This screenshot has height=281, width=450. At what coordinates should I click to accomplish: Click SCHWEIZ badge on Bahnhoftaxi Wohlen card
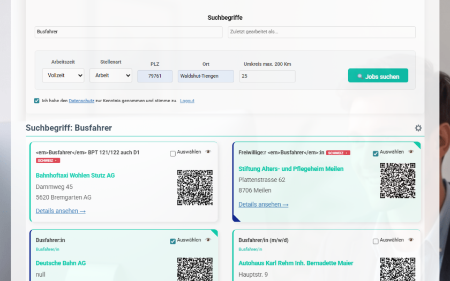(48, 161)
